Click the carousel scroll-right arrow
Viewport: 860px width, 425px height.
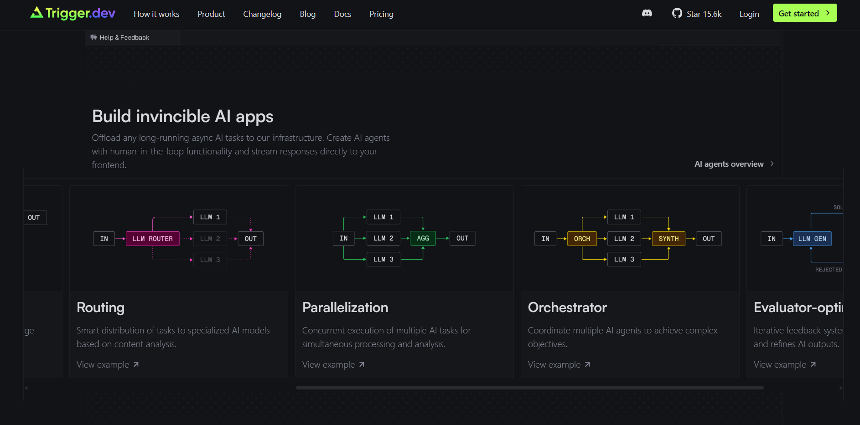pos(841,388)
